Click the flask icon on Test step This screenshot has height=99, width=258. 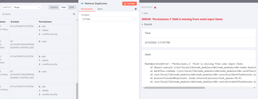[x=125, y=3]
